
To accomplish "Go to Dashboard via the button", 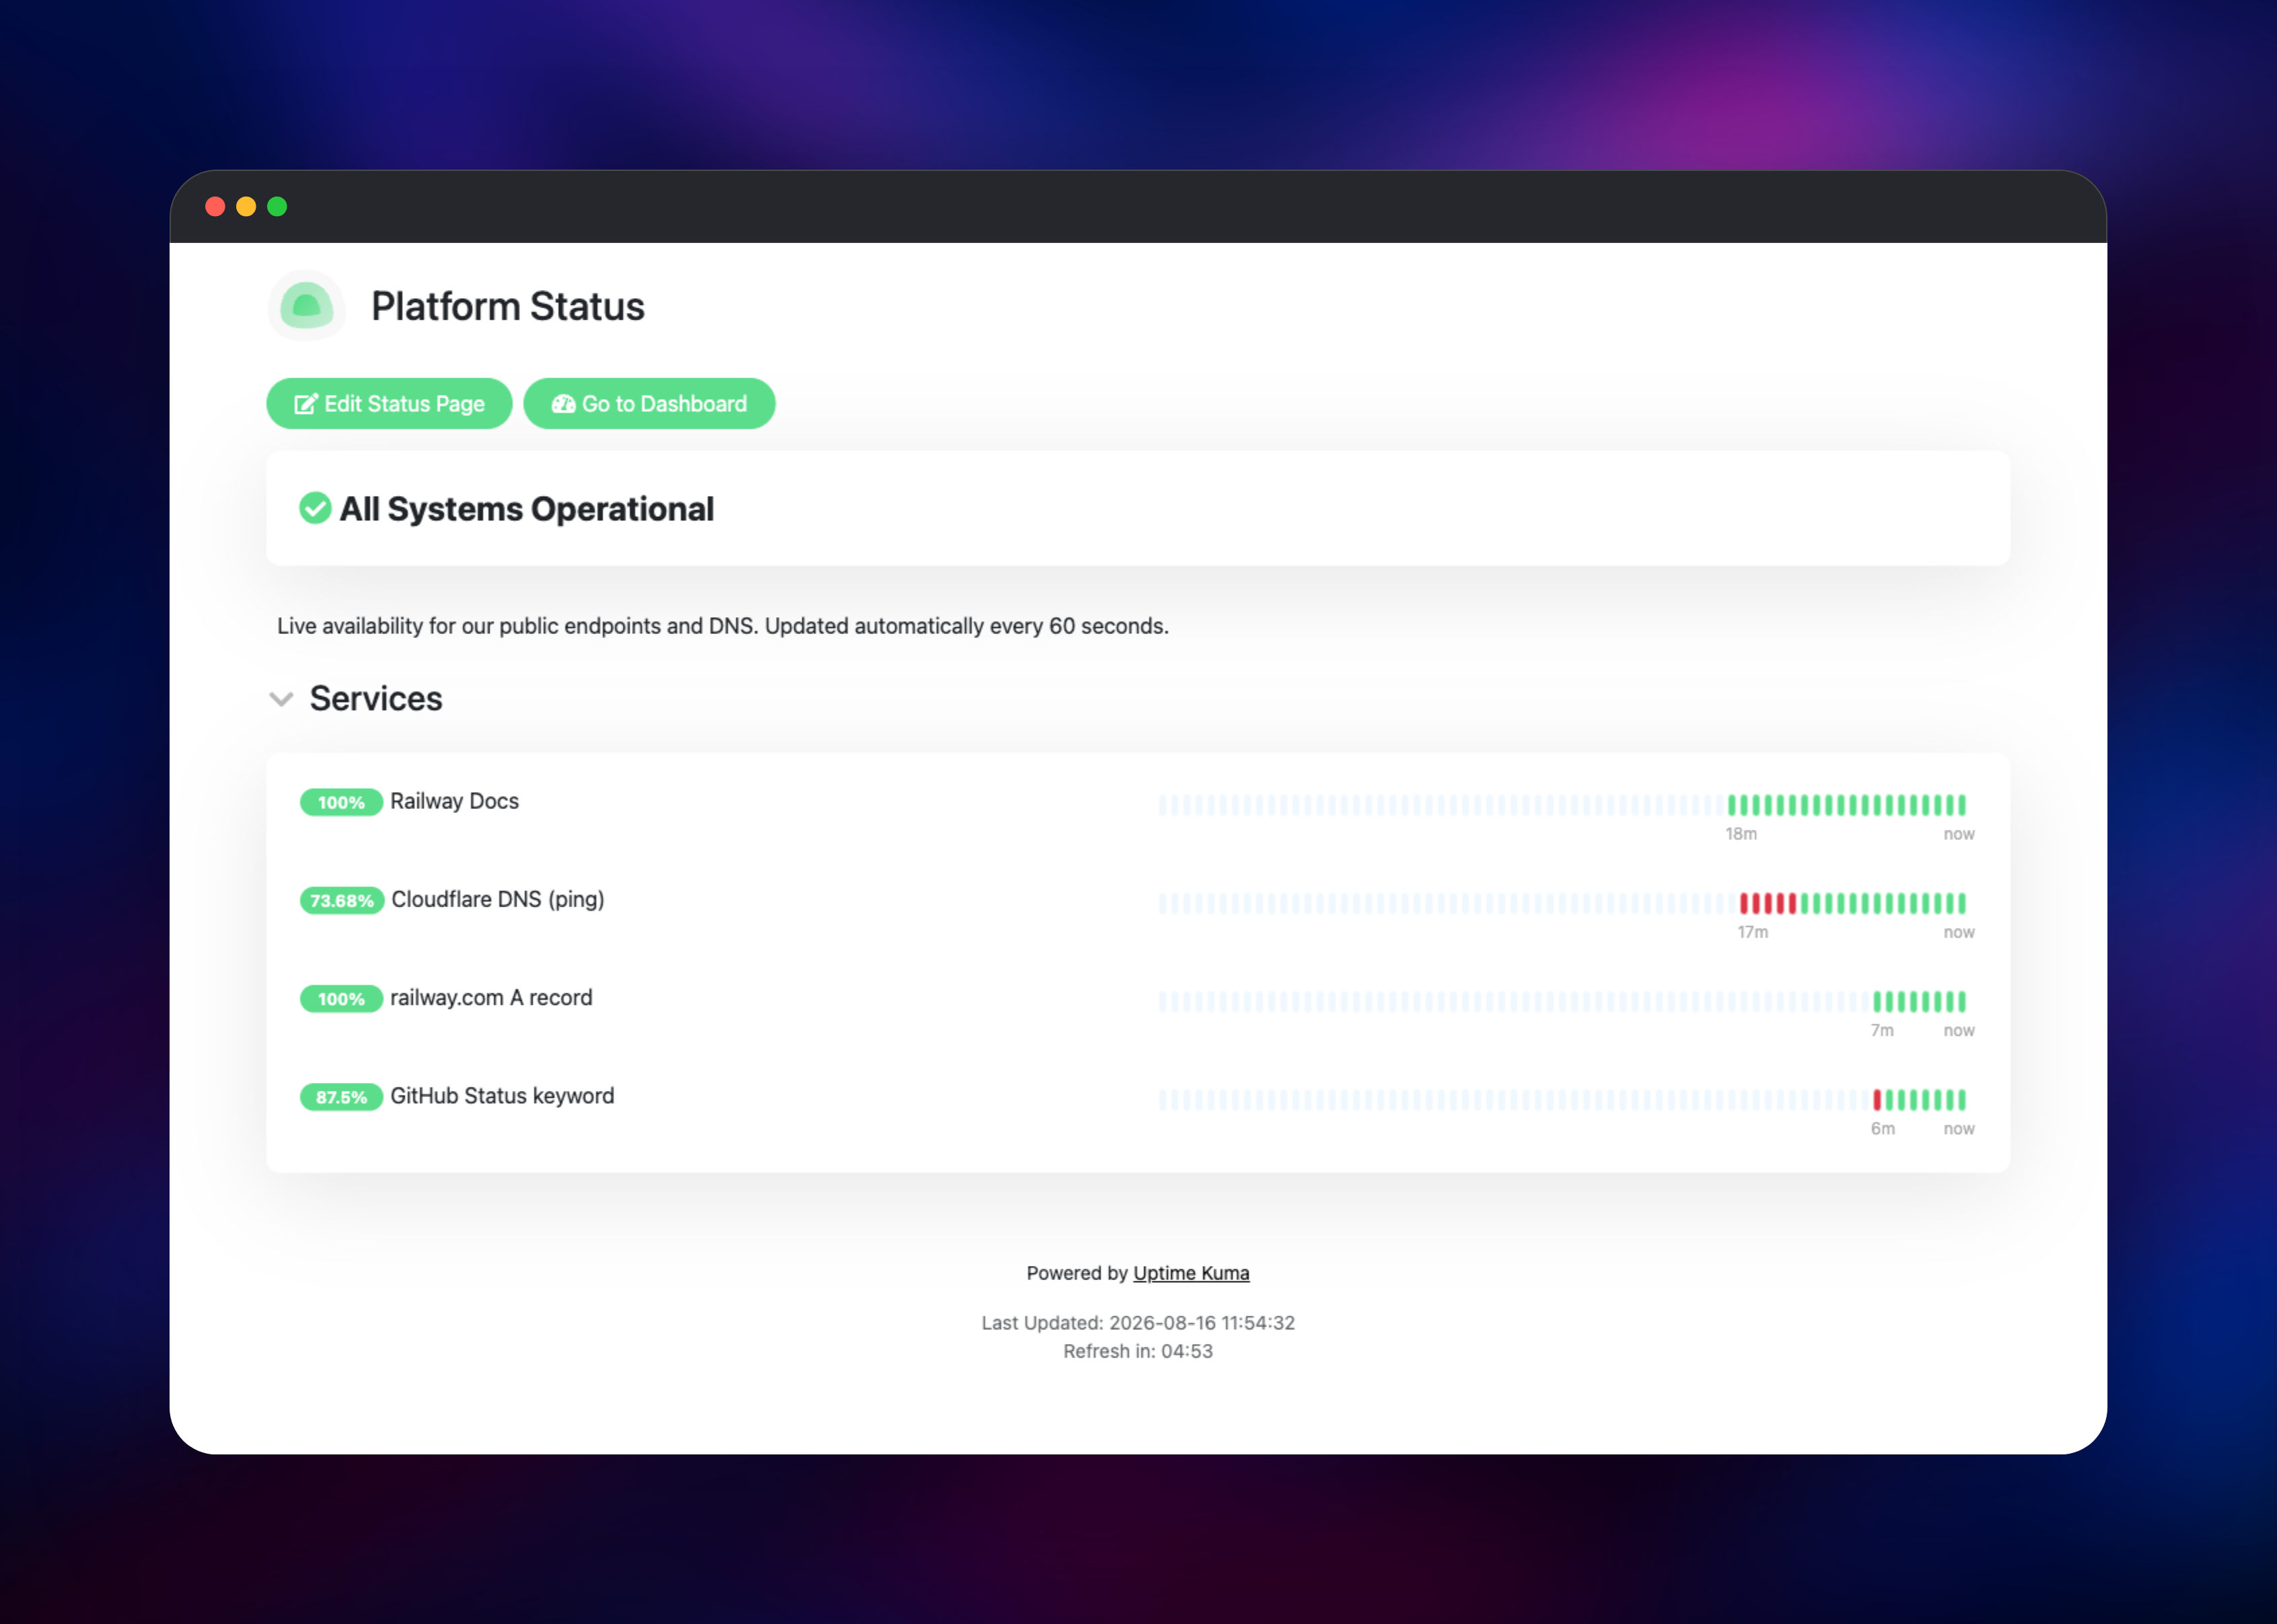I will [x=650, y=404].
